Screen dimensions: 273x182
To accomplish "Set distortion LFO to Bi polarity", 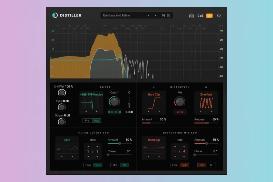I will click(x=211, y=165).
